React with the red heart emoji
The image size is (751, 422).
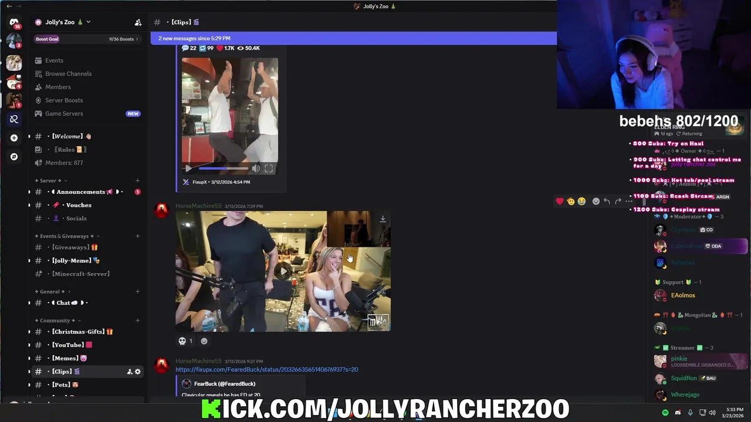coord(560,201)
